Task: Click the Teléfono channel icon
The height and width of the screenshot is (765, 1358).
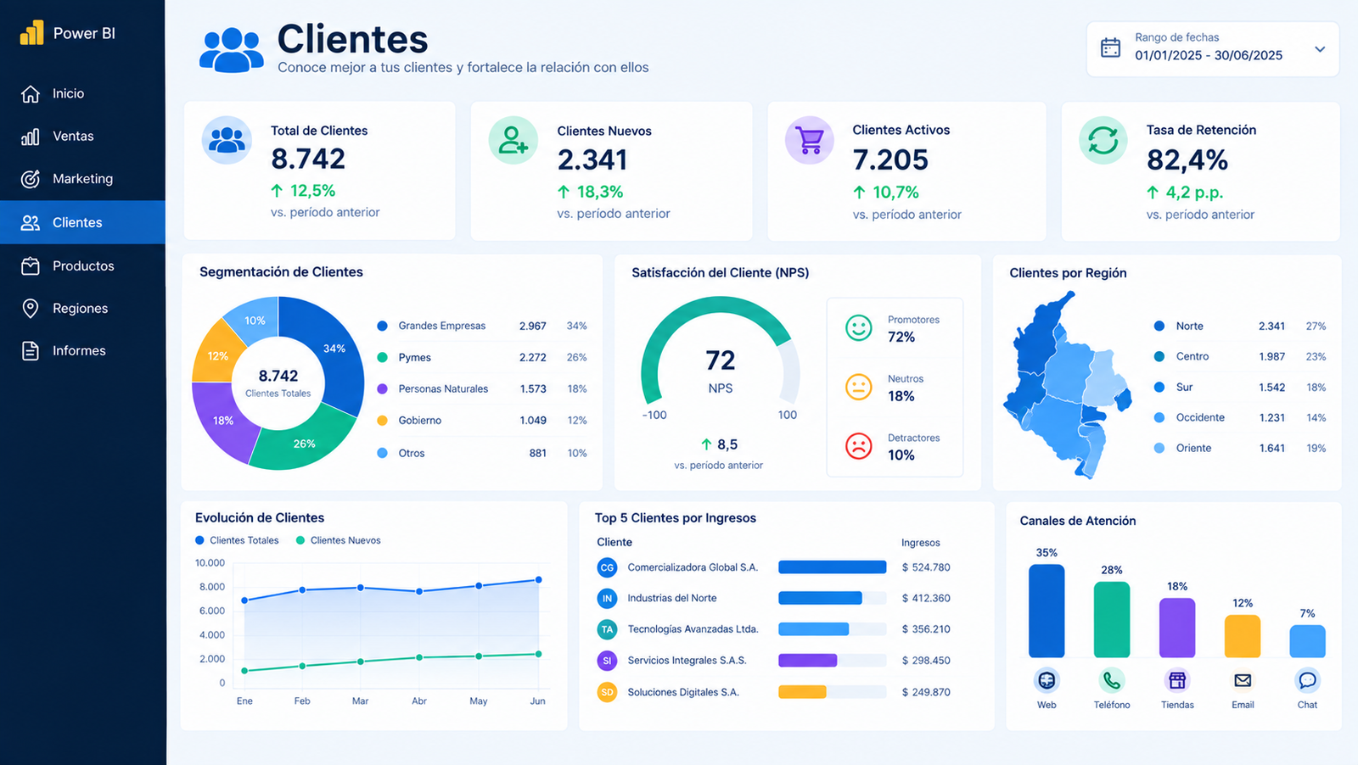Action: (x=1112, y=680)
